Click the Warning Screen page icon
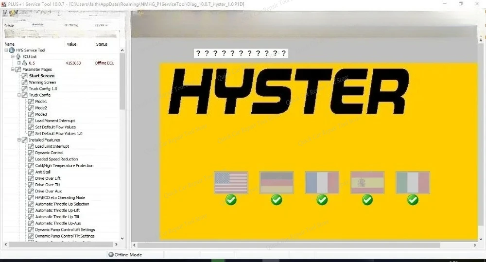The height and width of the screenshot is (262, 486). tap(24, 83)
